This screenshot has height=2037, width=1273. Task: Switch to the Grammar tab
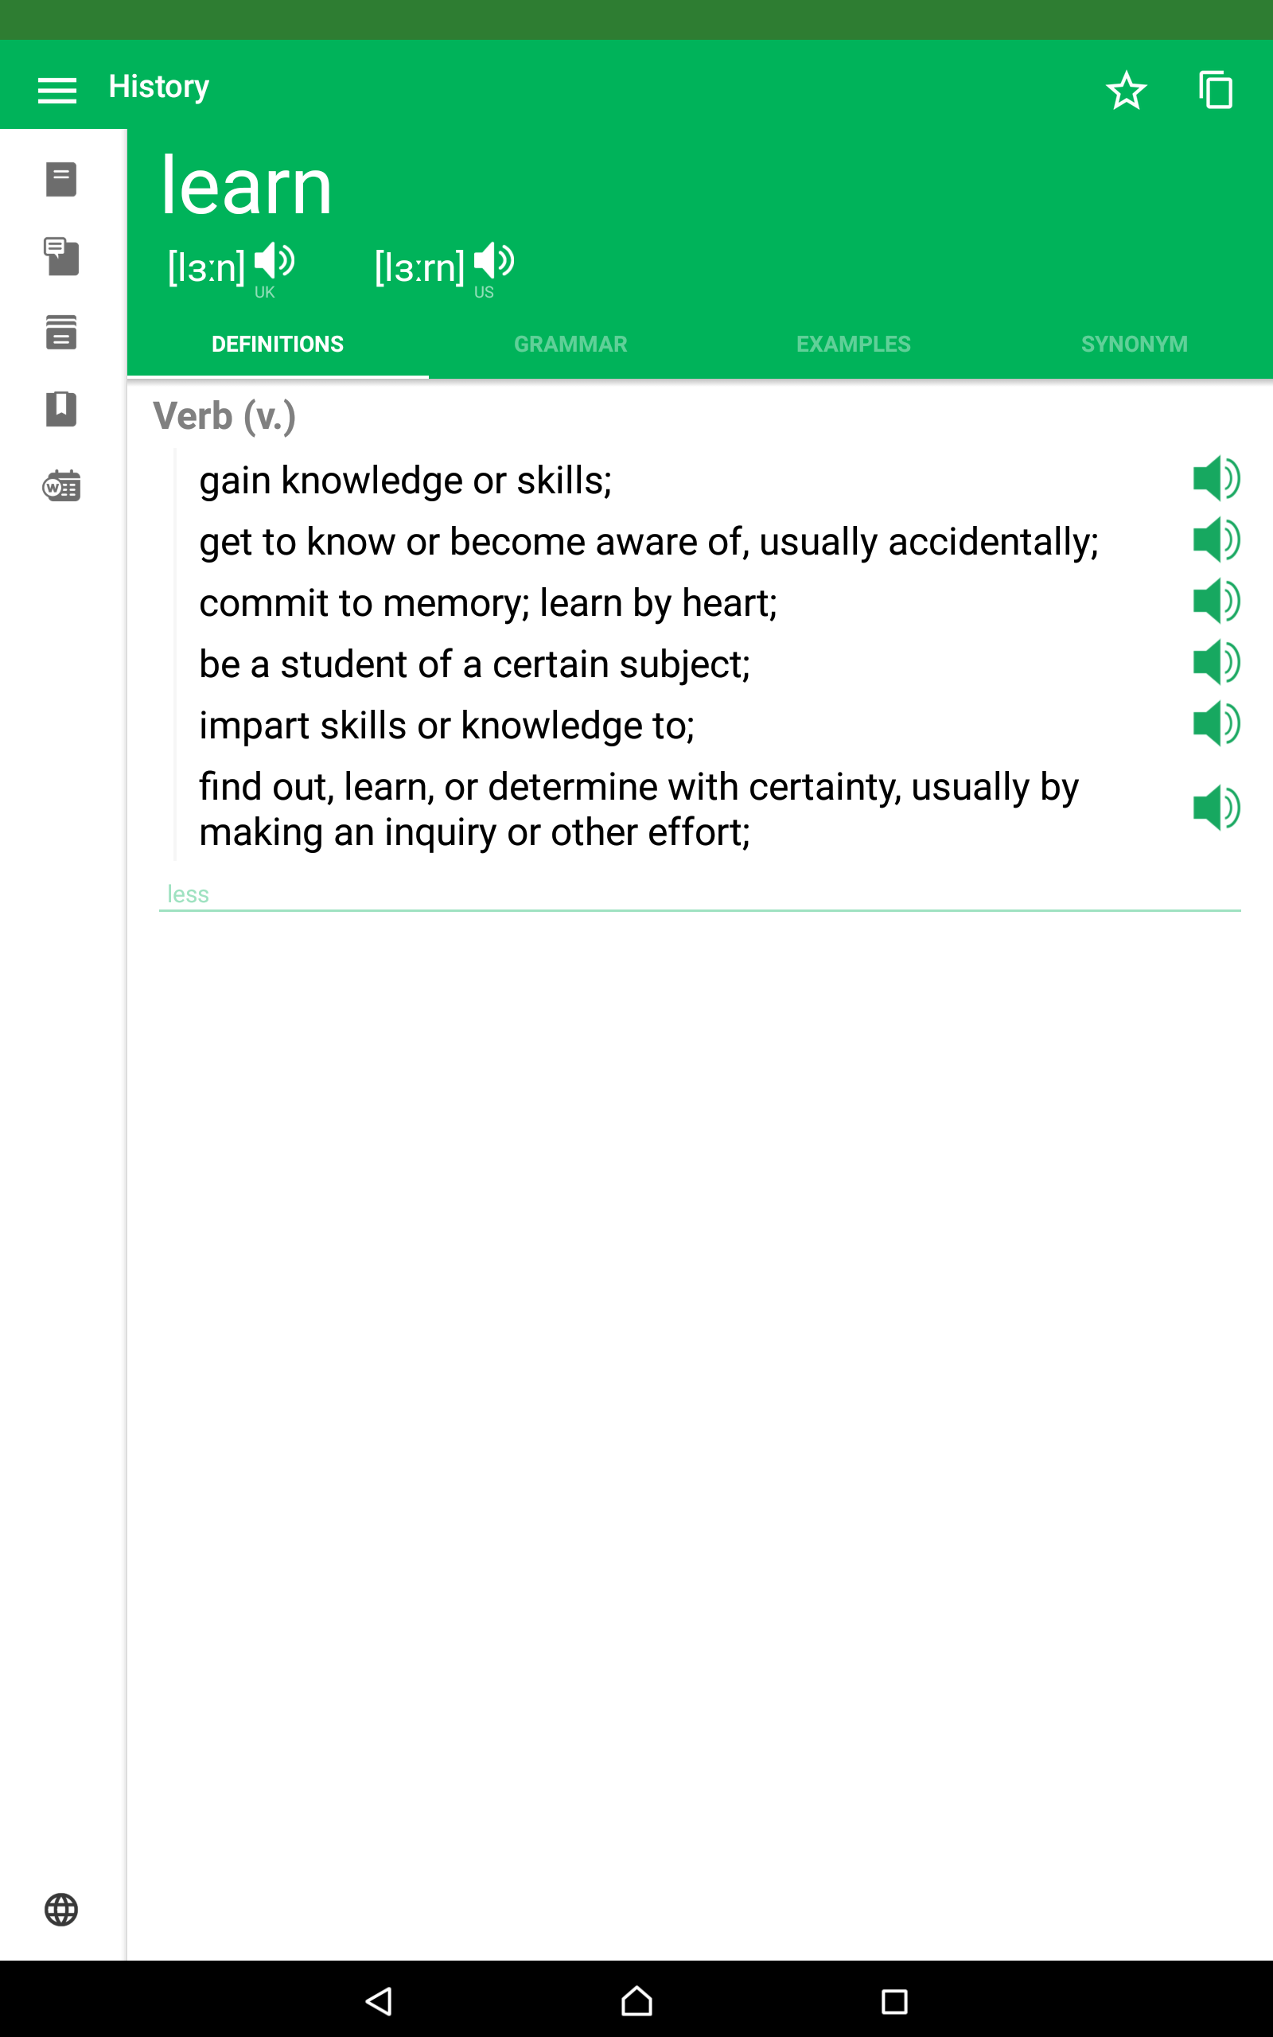tap(570, 345)
